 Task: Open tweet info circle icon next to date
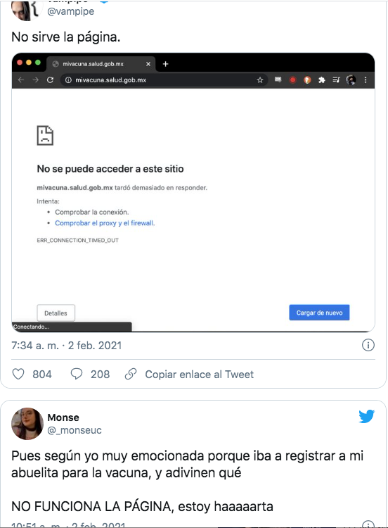click(368, 345)
